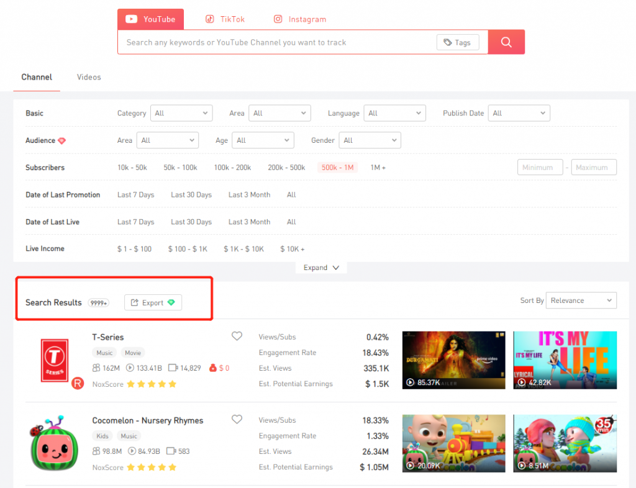
Task: Open T-Series It's My Life thumbnail
Action: point(565,360)
